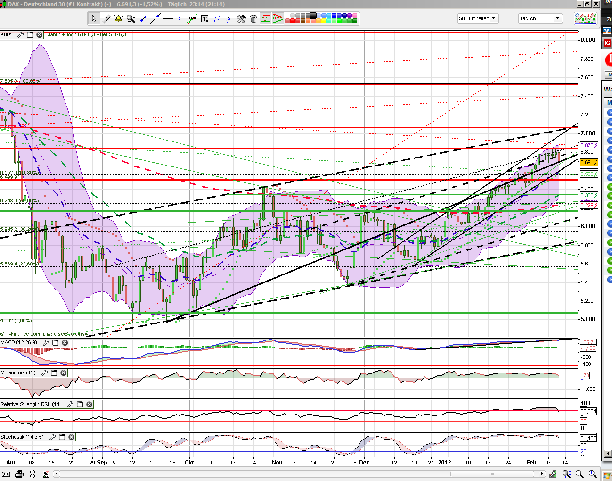Viewport: 612px width, 481px height.
Task: Select the text annotation tool
Action: [204, 18]
